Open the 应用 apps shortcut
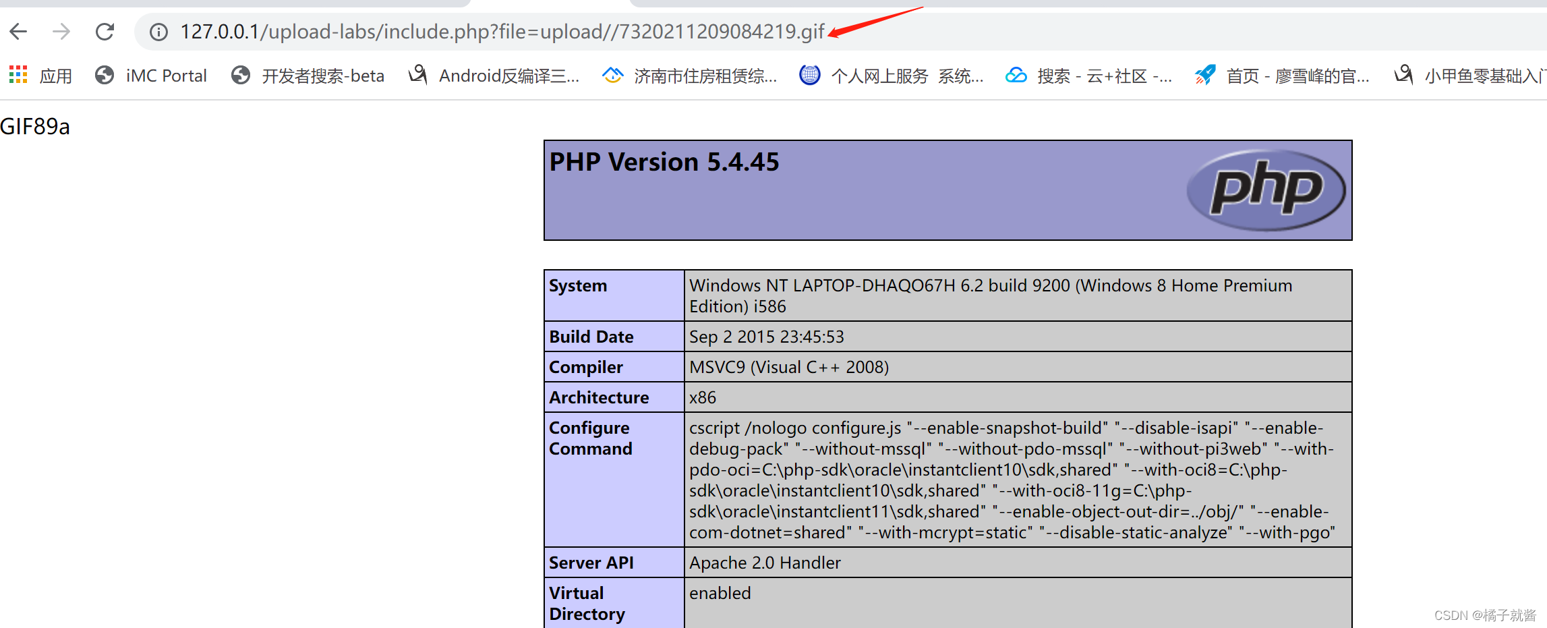 [x=41, y=76]
